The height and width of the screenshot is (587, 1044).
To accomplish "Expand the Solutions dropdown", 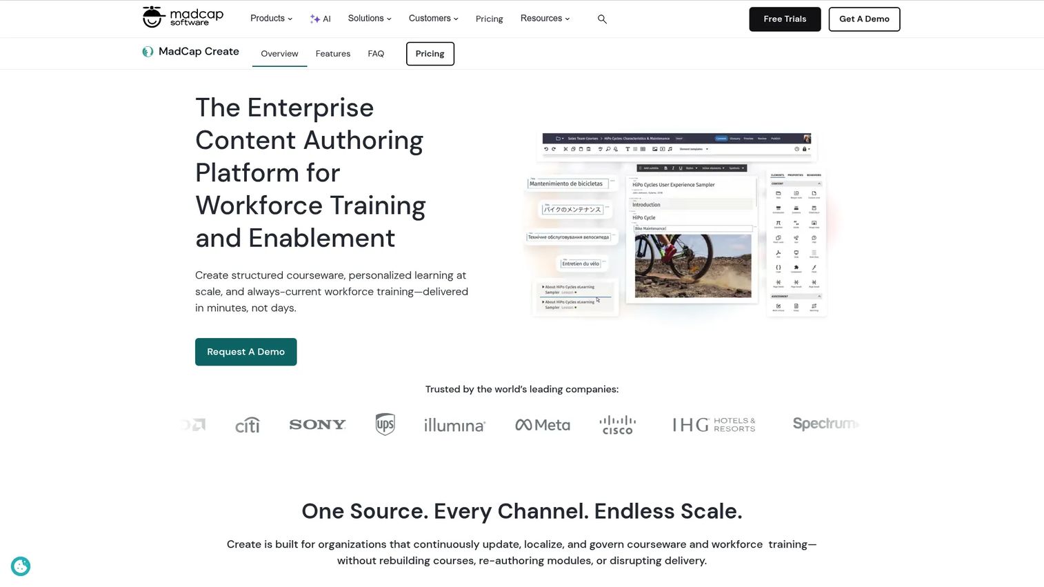I will (x=370, y=19).
